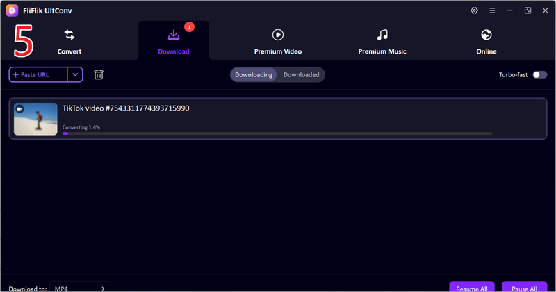Click the Resume All button

(472, 286)
